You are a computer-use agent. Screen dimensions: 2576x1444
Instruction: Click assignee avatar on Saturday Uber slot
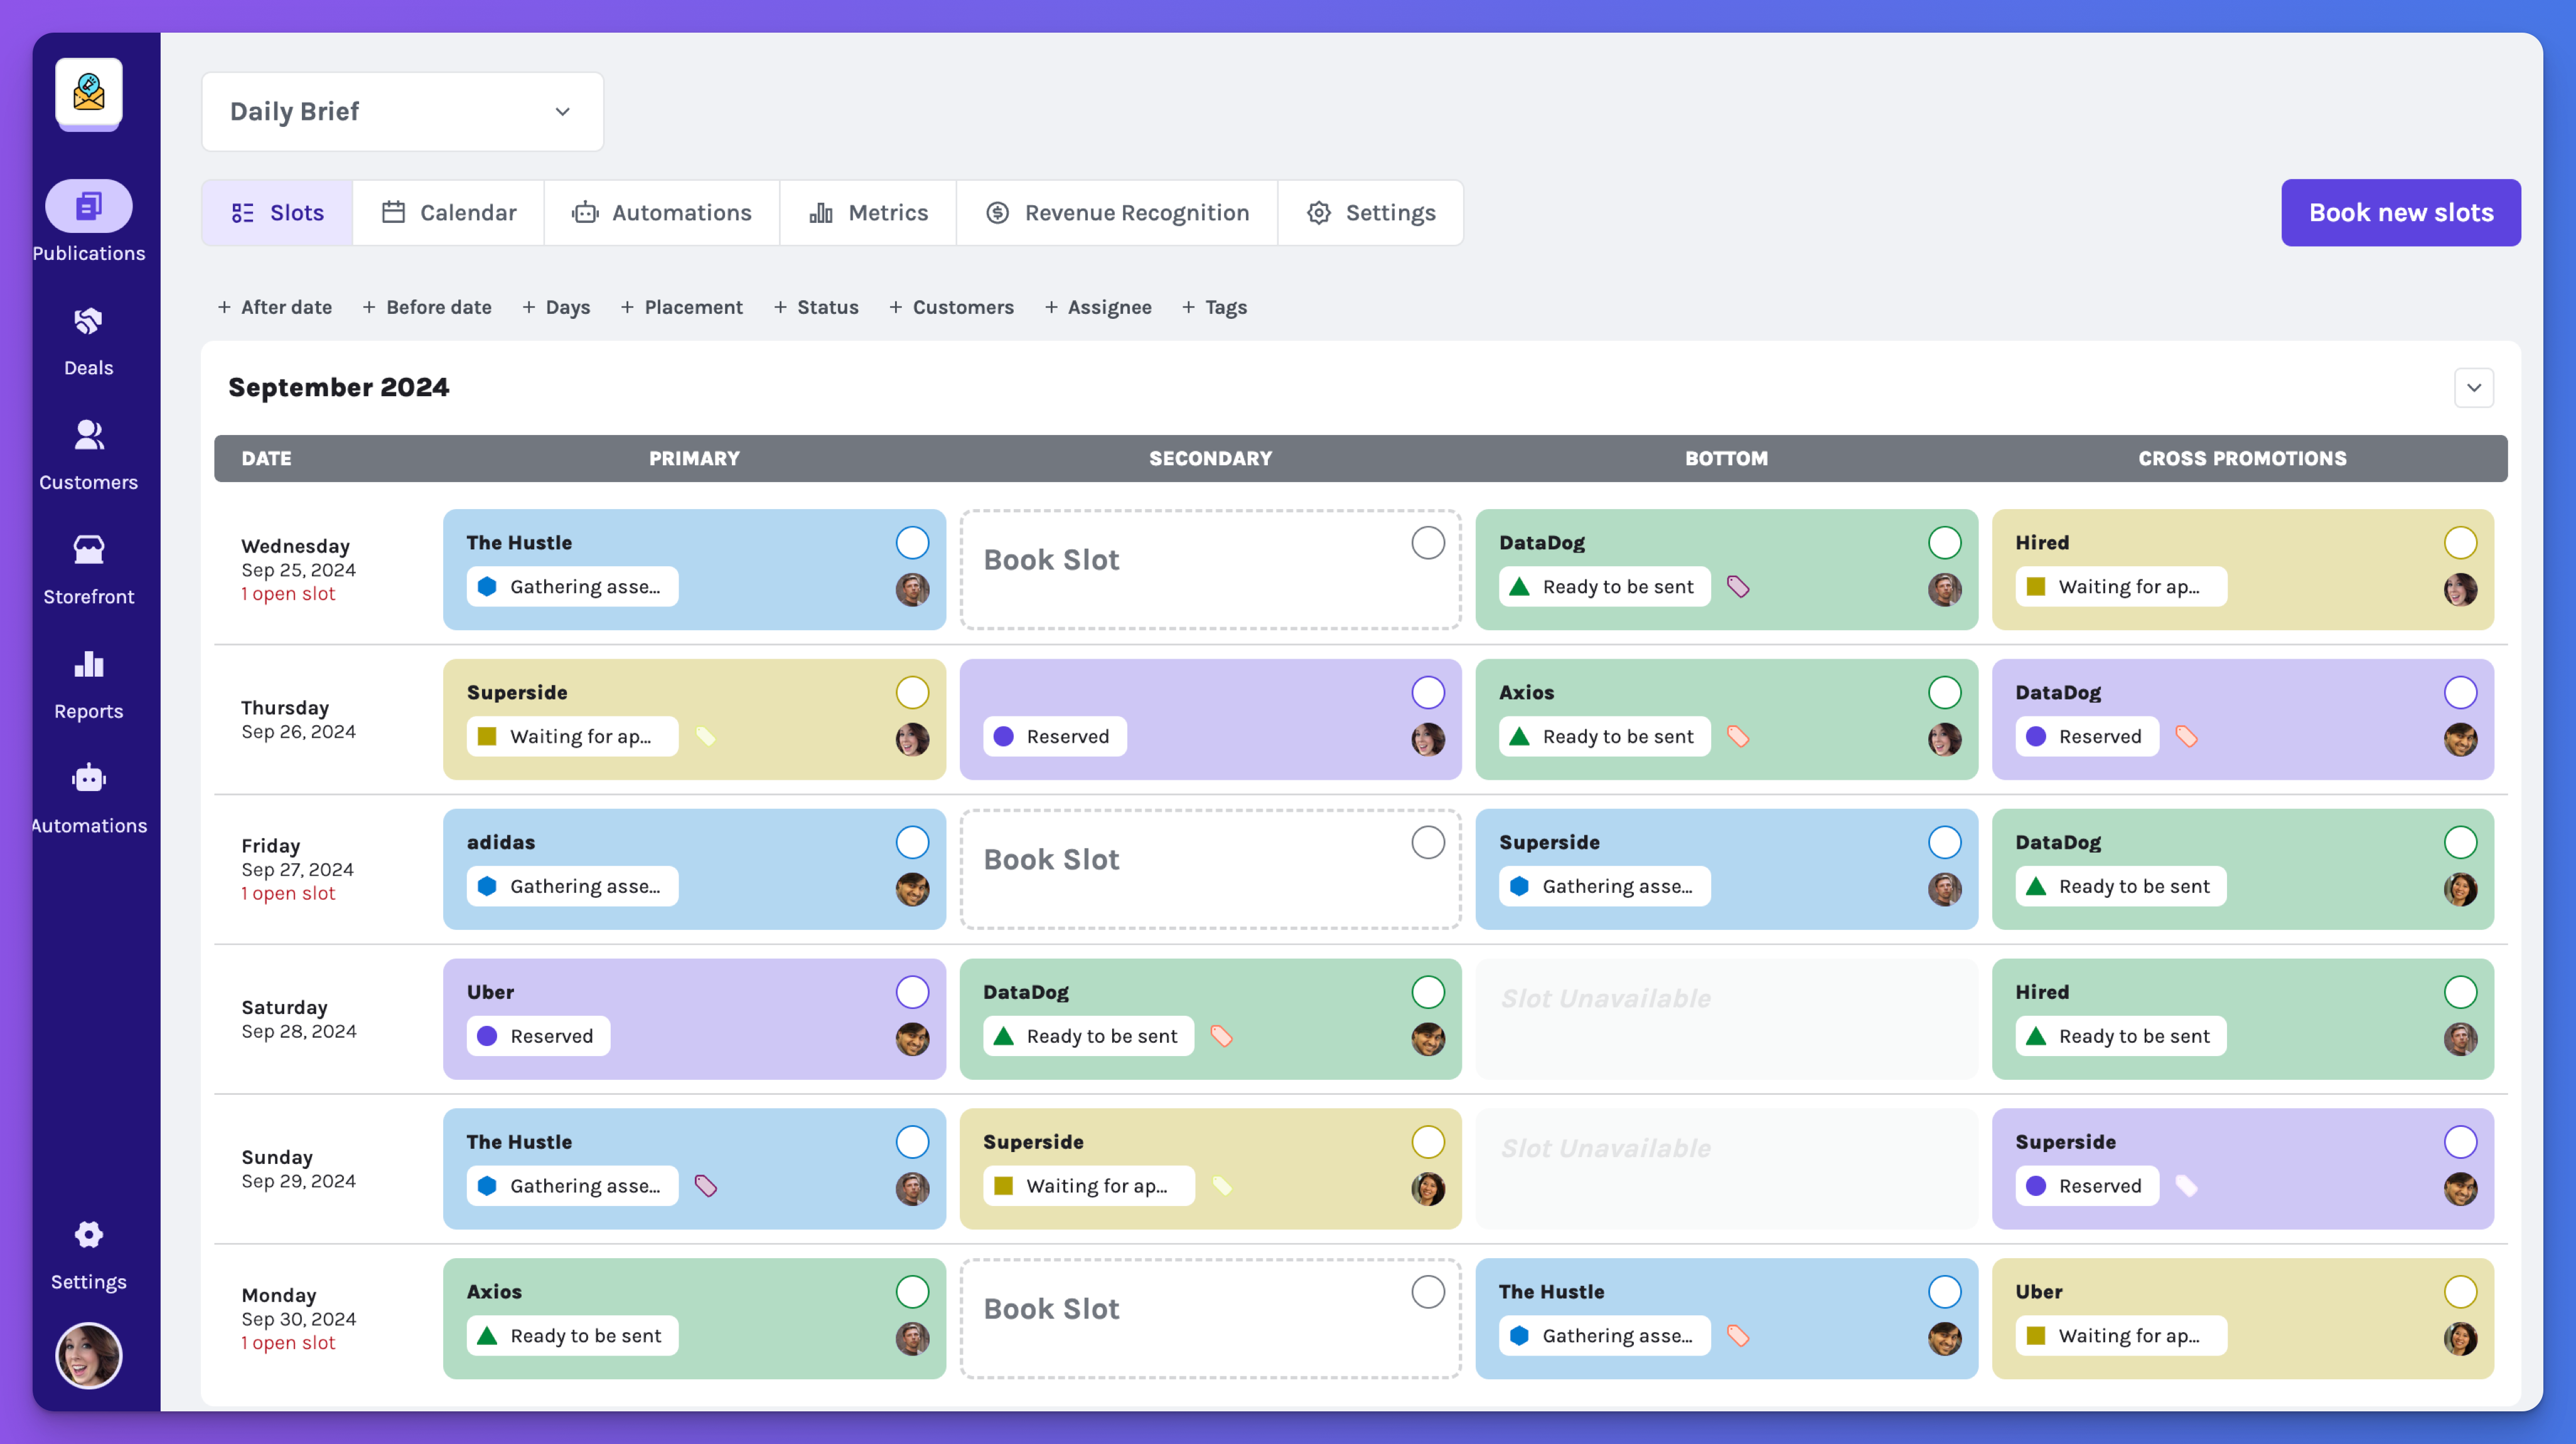tap(912, 1040)
